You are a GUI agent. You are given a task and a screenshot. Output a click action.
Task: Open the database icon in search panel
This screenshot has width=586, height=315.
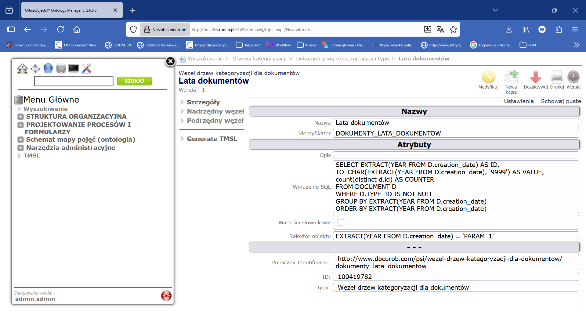(61, 68)
